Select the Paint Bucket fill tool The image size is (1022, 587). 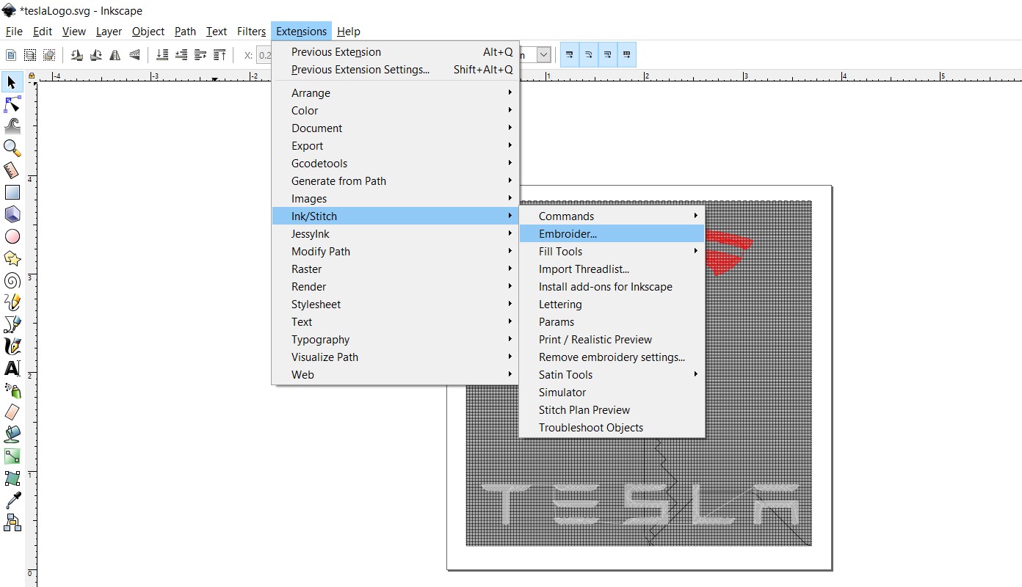(x=12, y=434)
